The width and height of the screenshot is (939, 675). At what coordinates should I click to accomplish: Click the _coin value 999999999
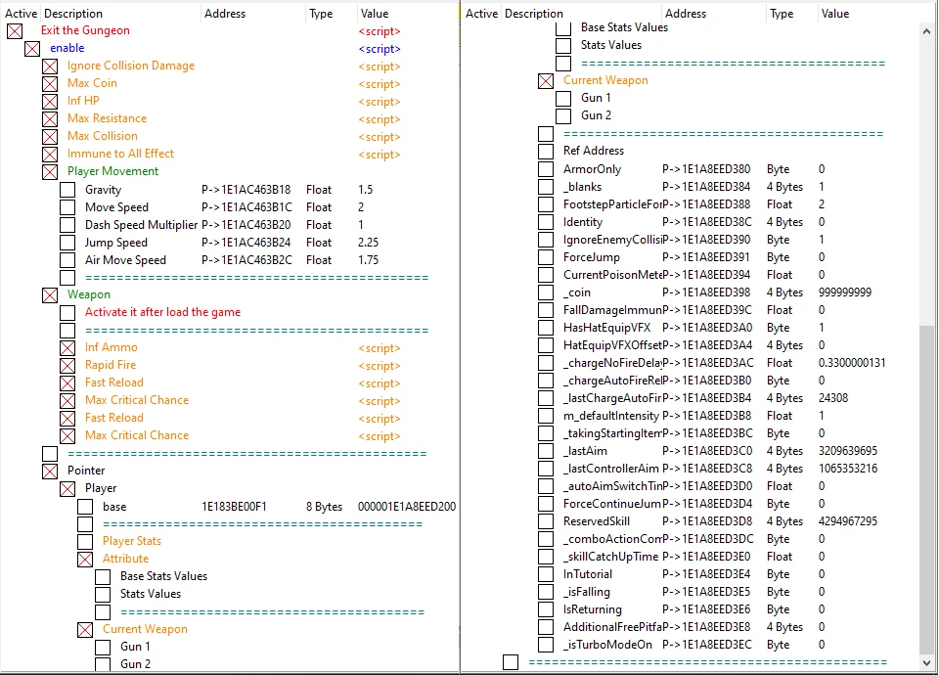point(844,292)
